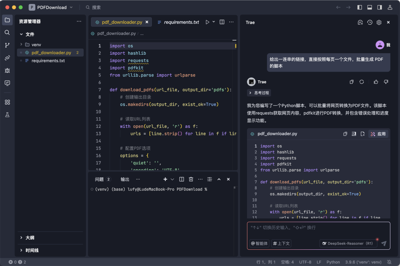Add an agent with @智能体
The height and width of the screenshot is (266, 400).
259,243
